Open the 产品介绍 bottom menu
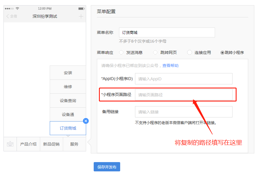The height and width of the screenshot is (185, 261). (28, 144)
